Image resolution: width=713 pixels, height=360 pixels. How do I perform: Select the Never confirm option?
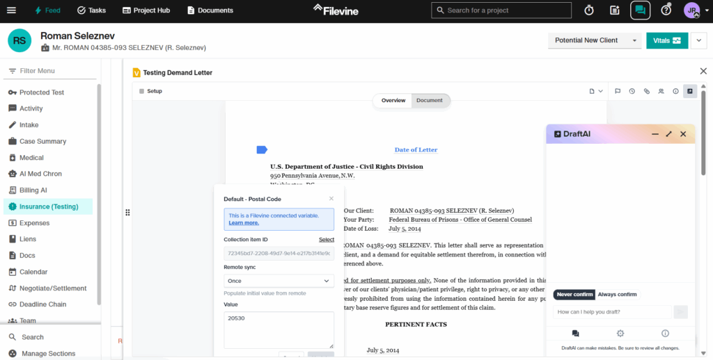coord(574,295)
